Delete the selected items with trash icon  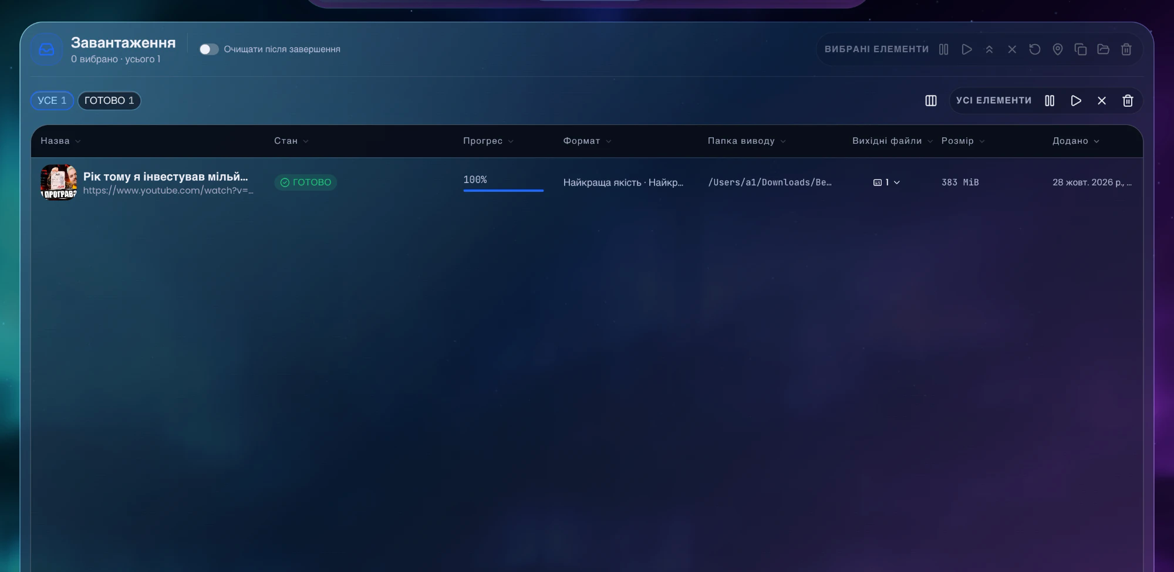point(1126,49)
